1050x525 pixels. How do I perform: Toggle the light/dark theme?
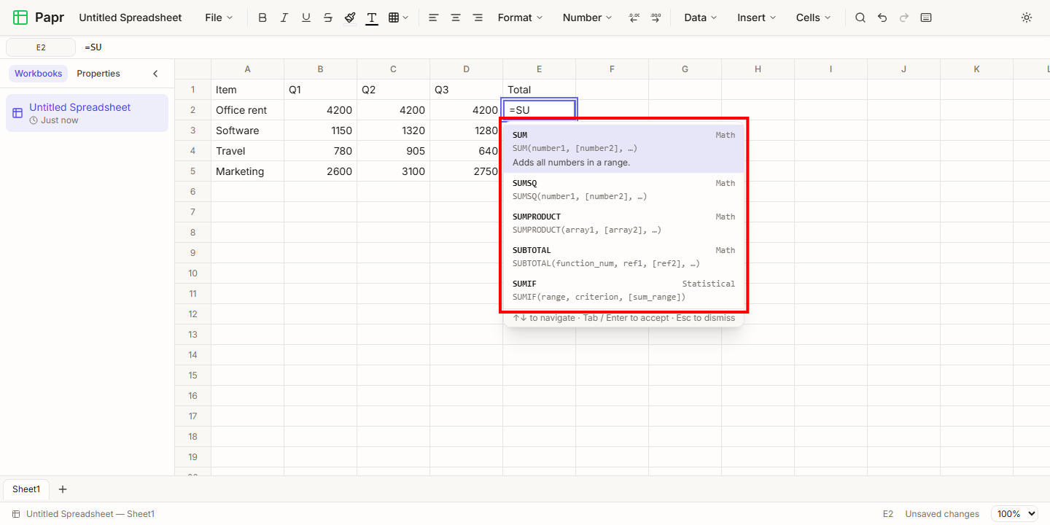click(x=1027, y=17)
